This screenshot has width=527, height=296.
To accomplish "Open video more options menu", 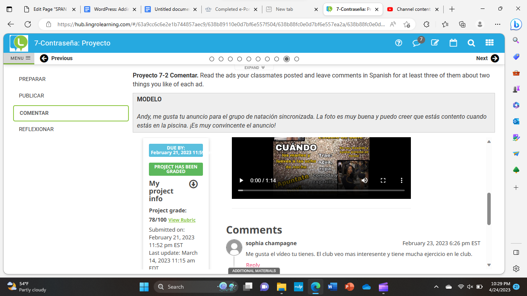I will coord(402,180).
